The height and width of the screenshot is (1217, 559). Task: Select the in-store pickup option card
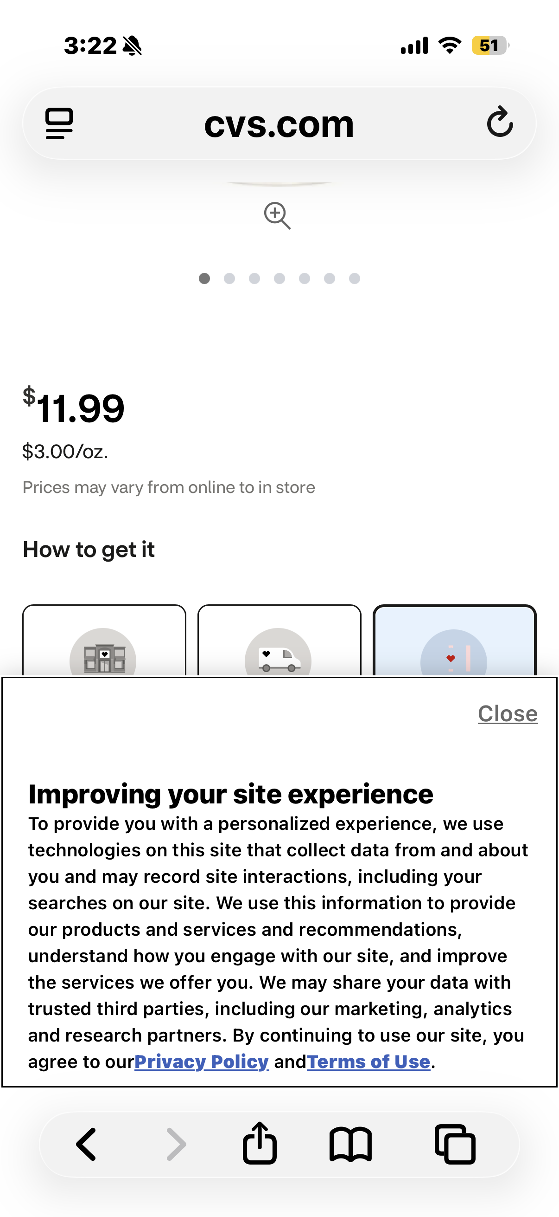point(104,640)
